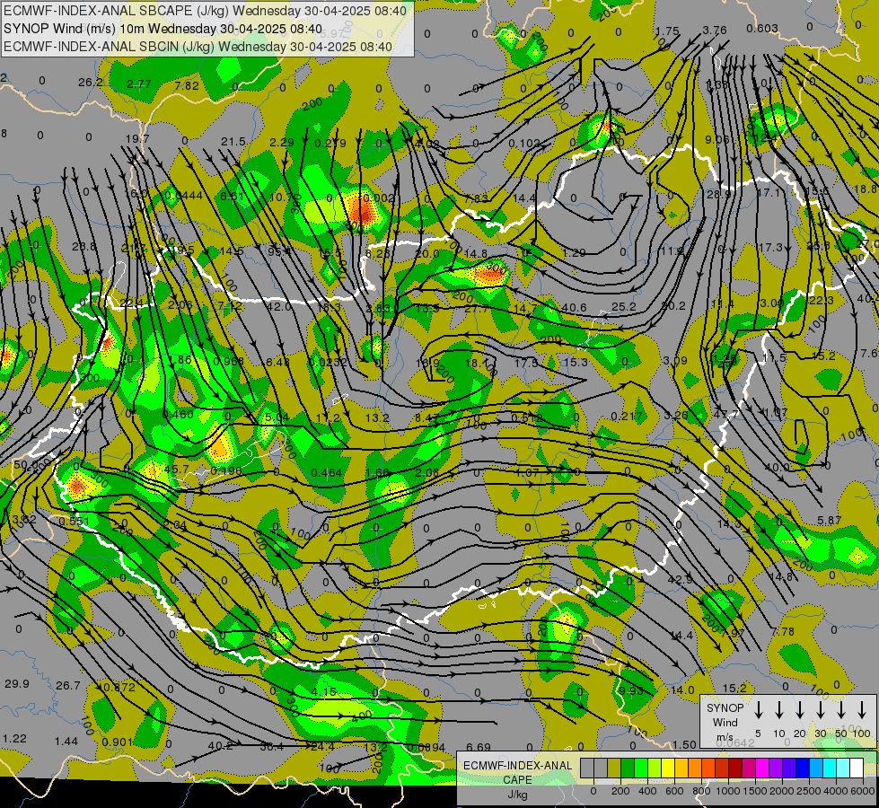Image resolution: width=879 pixels, height=808 pixels.
Task: Click the 6000 tick label in the CAPE legend
Action: tap(863, 791)
